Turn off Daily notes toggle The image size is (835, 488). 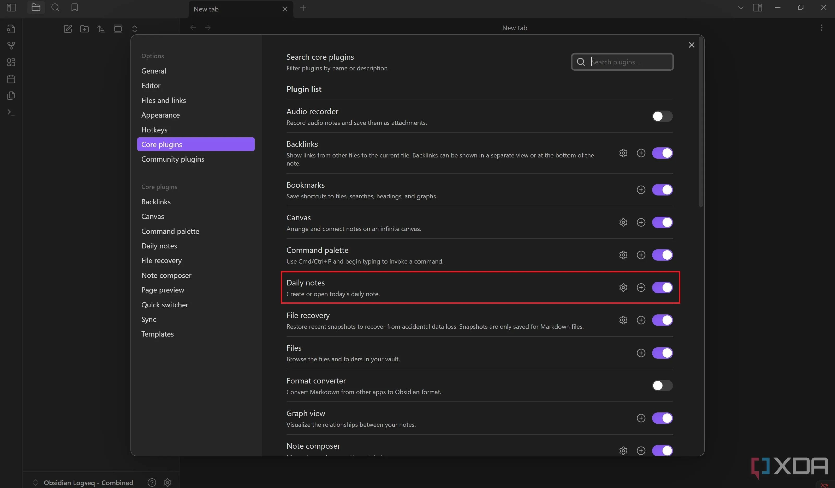[662, 287]
